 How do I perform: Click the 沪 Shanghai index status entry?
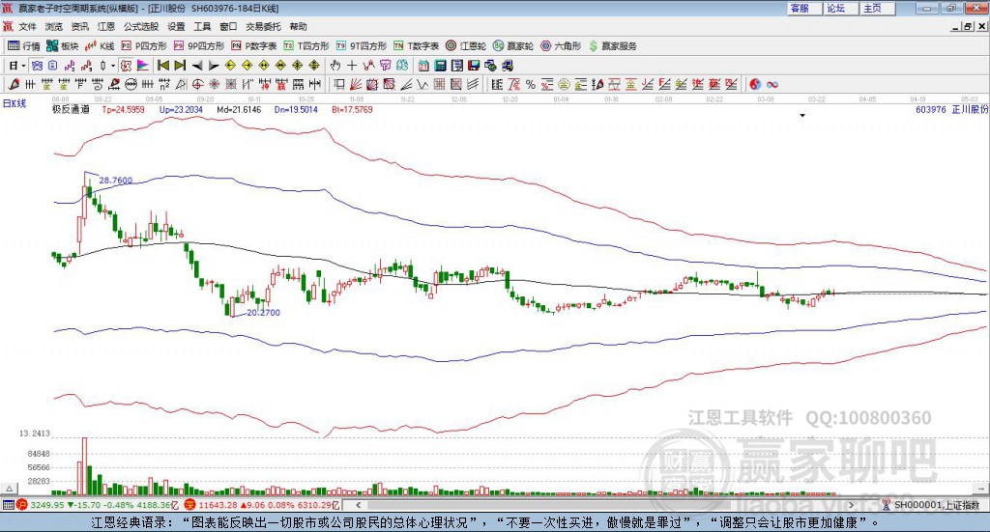coord(98,505)
